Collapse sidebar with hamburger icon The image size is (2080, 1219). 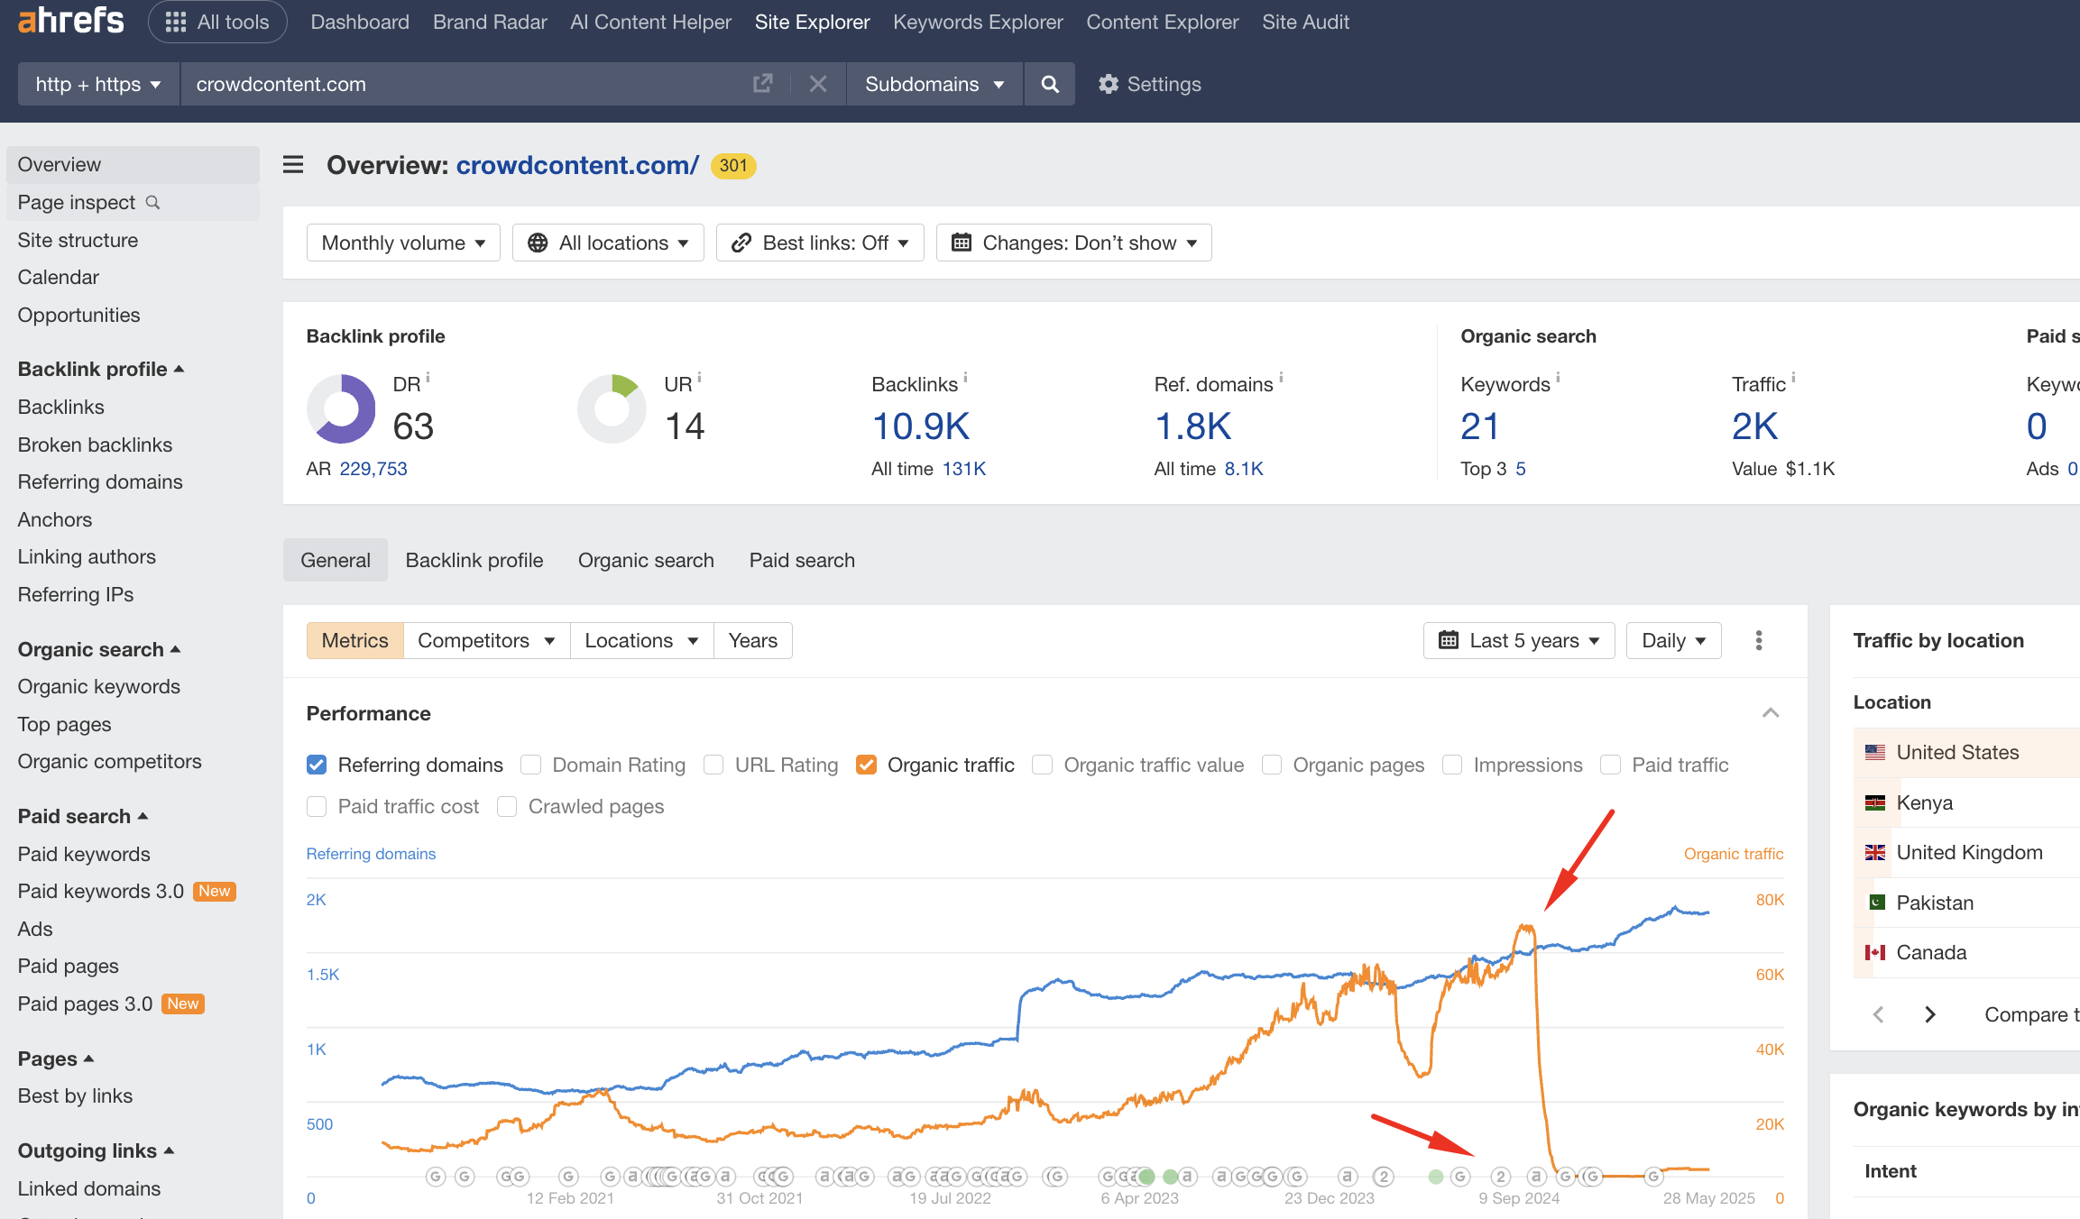pos(293,165)
